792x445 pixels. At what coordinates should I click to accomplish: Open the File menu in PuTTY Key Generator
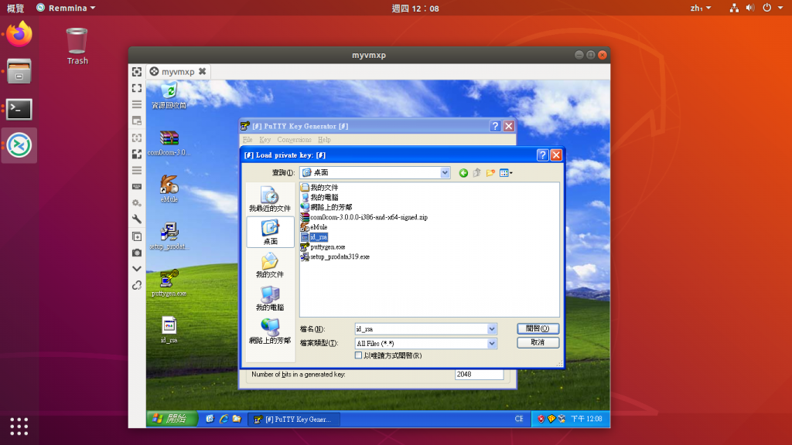(x=247, y=140)
